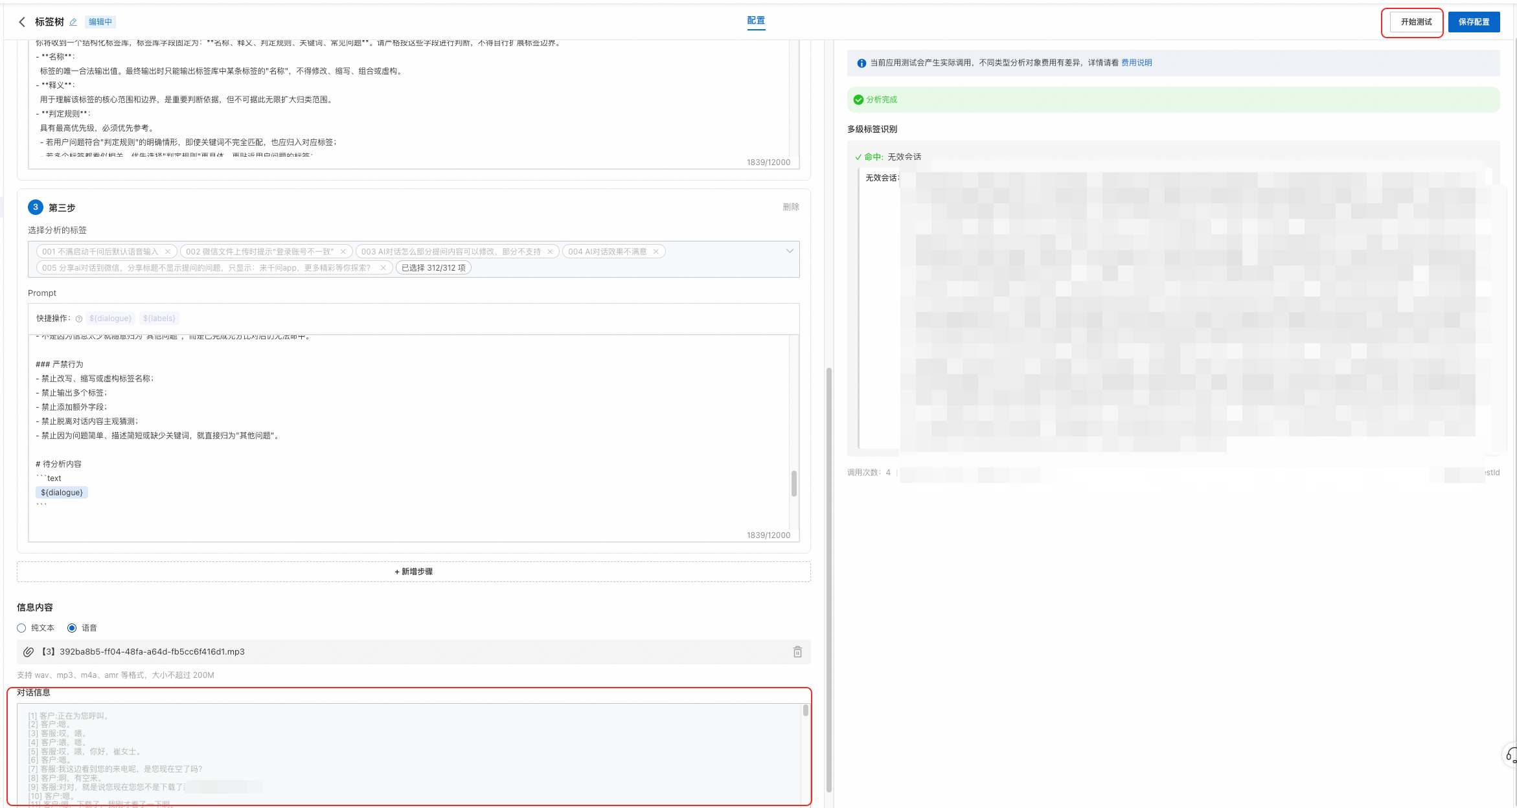The height and width of the screenshot is (808, 1517).
Task: Click the configuration panel scrollbar thumb
Action: 829,579
